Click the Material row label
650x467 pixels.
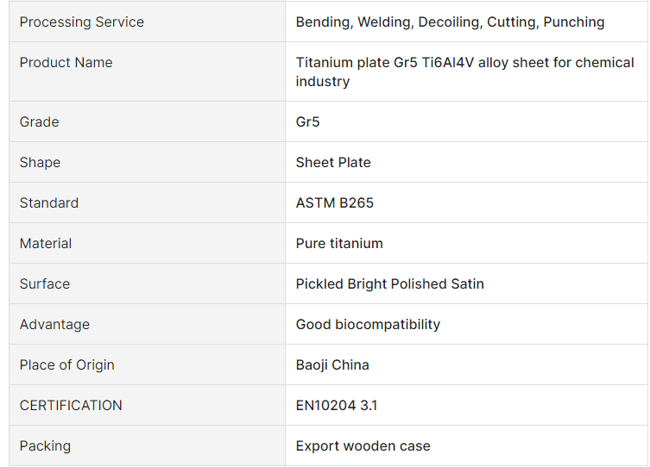coord(46,243)
